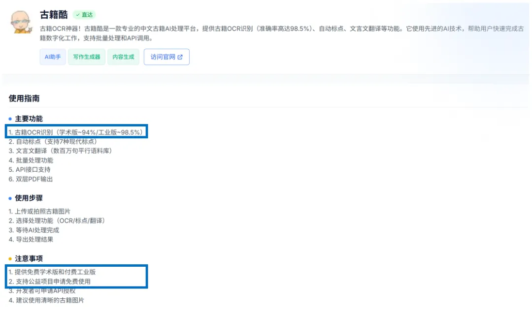Screen dimensions: 532x313
Task: Click the line API接口支持
Action: pyautogui.click(x=30, y=170)
